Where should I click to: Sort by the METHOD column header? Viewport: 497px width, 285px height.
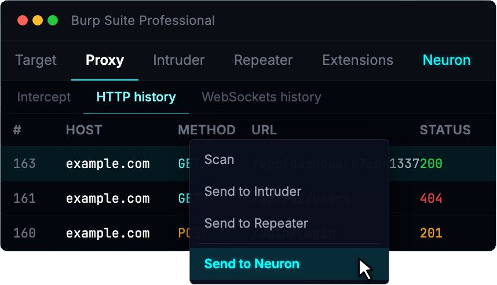coord(207,130)
